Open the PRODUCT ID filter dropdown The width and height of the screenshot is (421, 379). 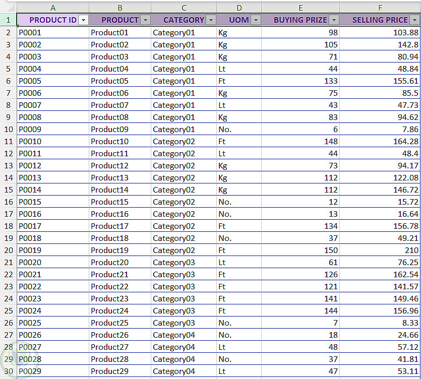tap(83, 20)
